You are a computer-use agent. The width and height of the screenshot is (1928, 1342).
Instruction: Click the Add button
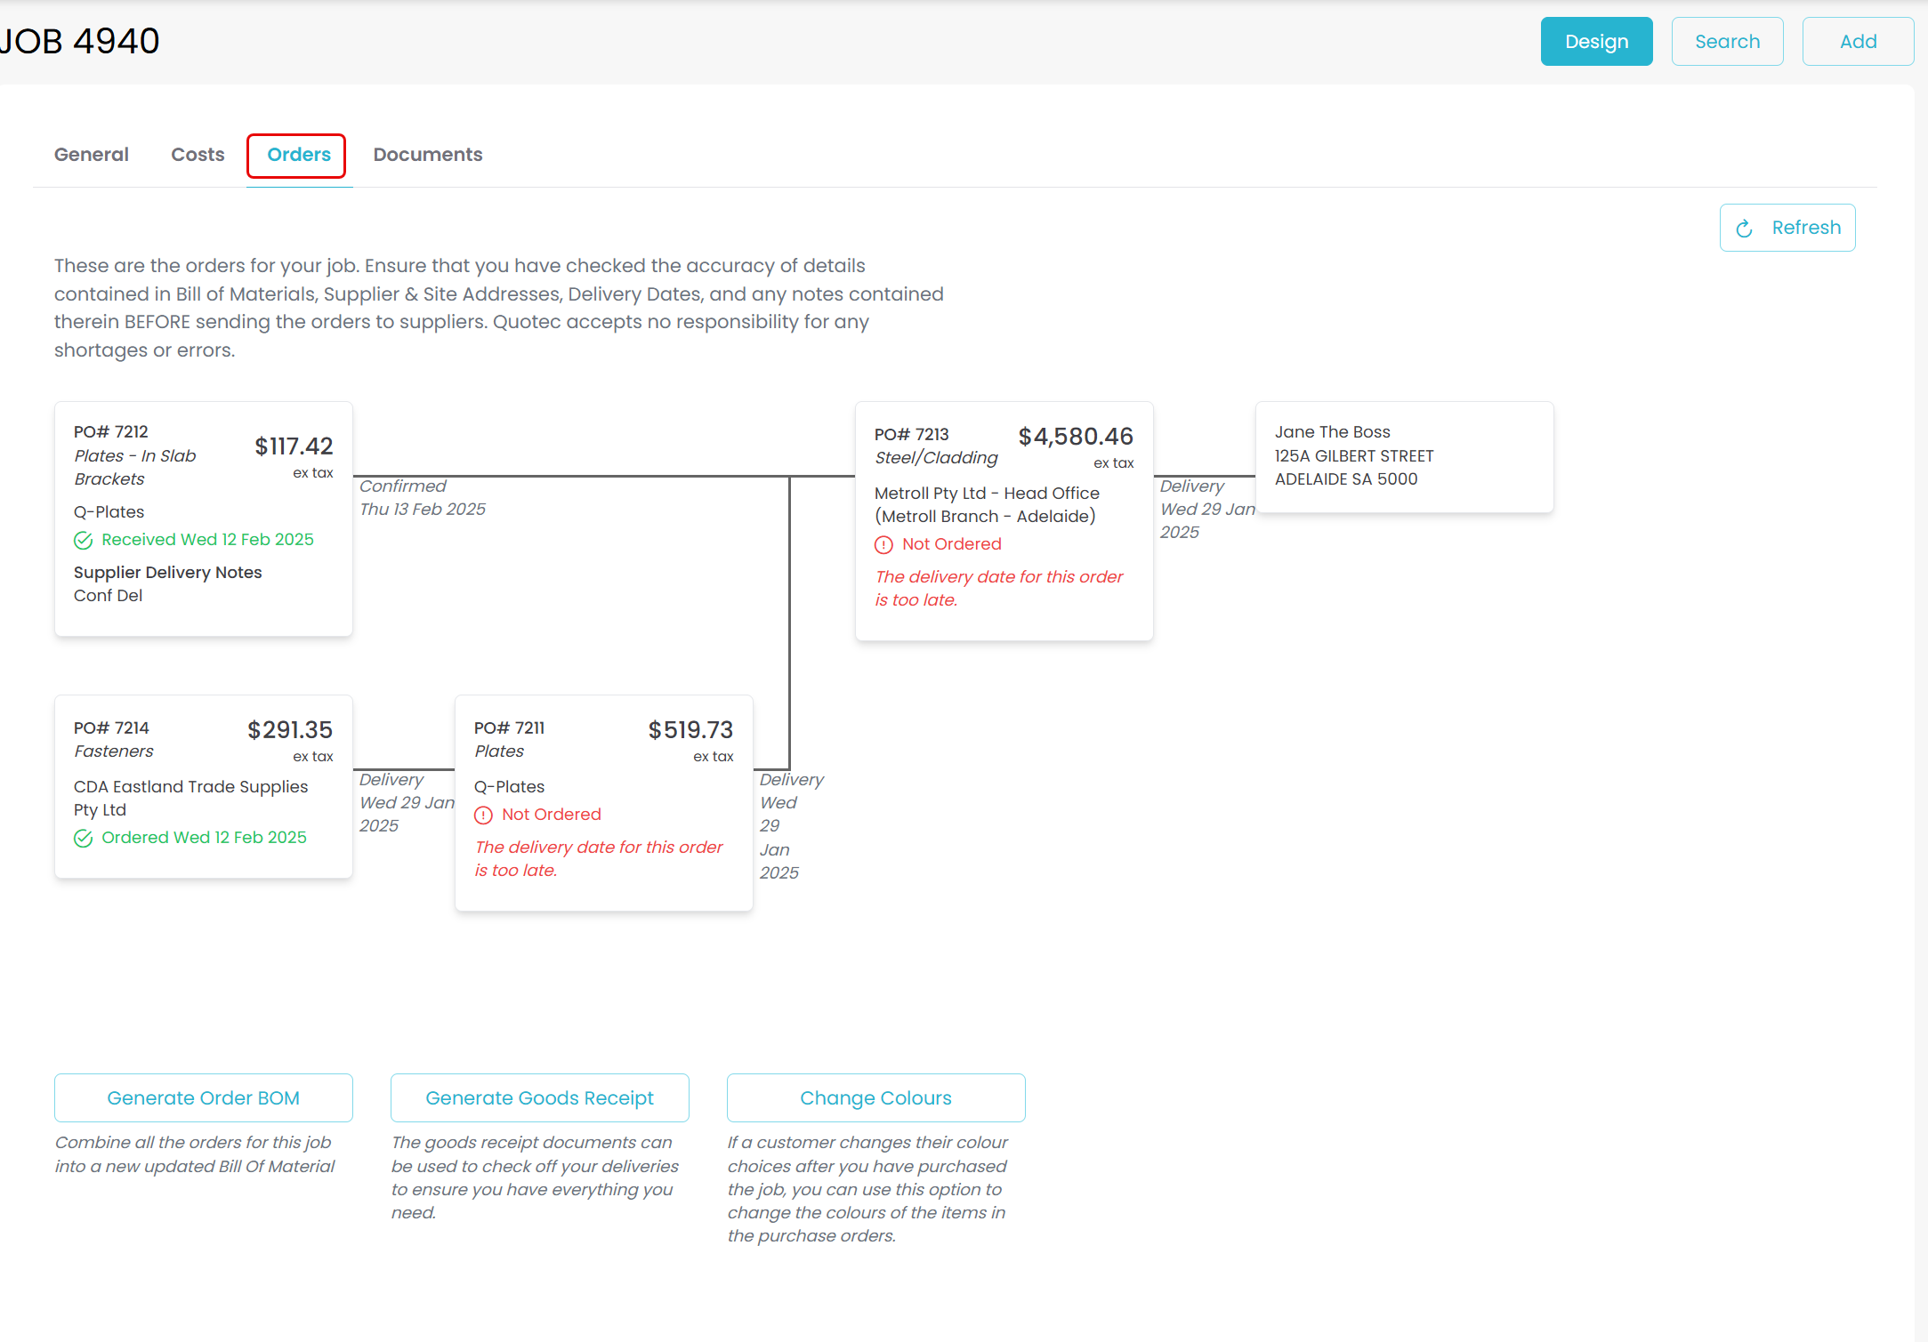click(1858, 42)
